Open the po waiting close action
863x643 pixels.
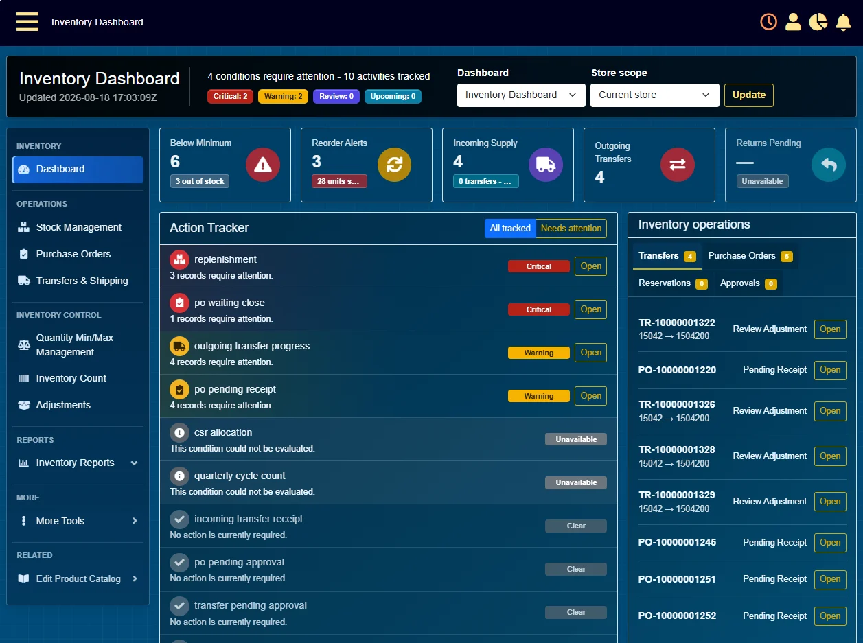pos(590,309)
